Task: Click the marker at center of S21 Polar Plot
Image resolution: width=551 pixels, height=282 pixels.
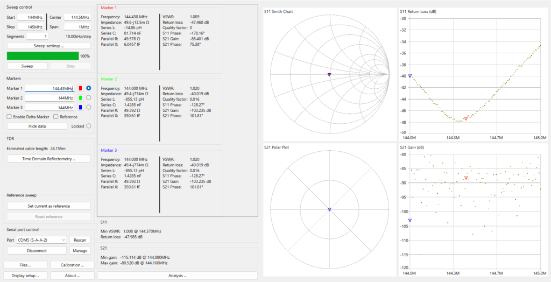Action: click(x=329, y=209)
